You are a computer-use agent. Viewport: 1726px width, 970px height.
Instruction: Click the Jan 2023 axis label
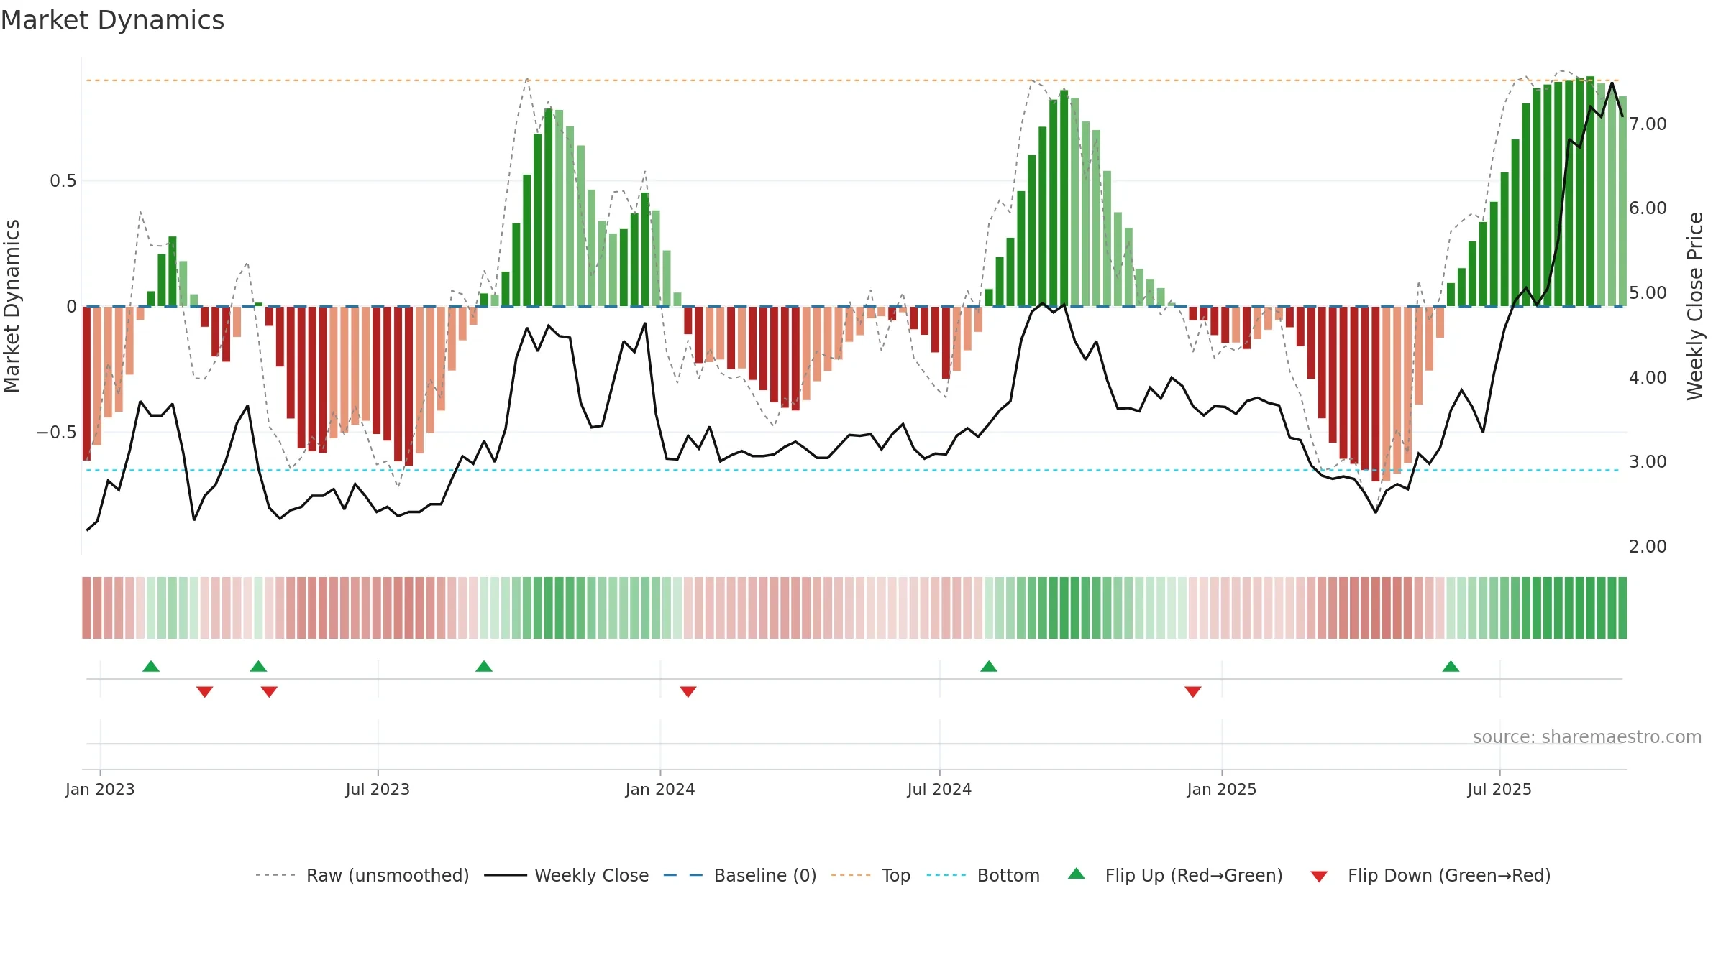click(100, 789)
